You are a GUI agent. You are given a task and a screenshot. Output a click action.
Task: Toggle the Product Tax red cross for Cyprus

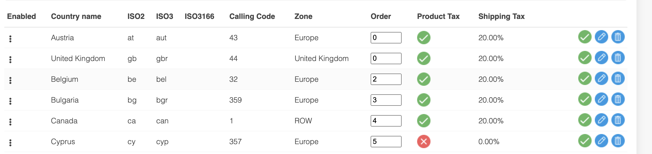coord(424,141)
